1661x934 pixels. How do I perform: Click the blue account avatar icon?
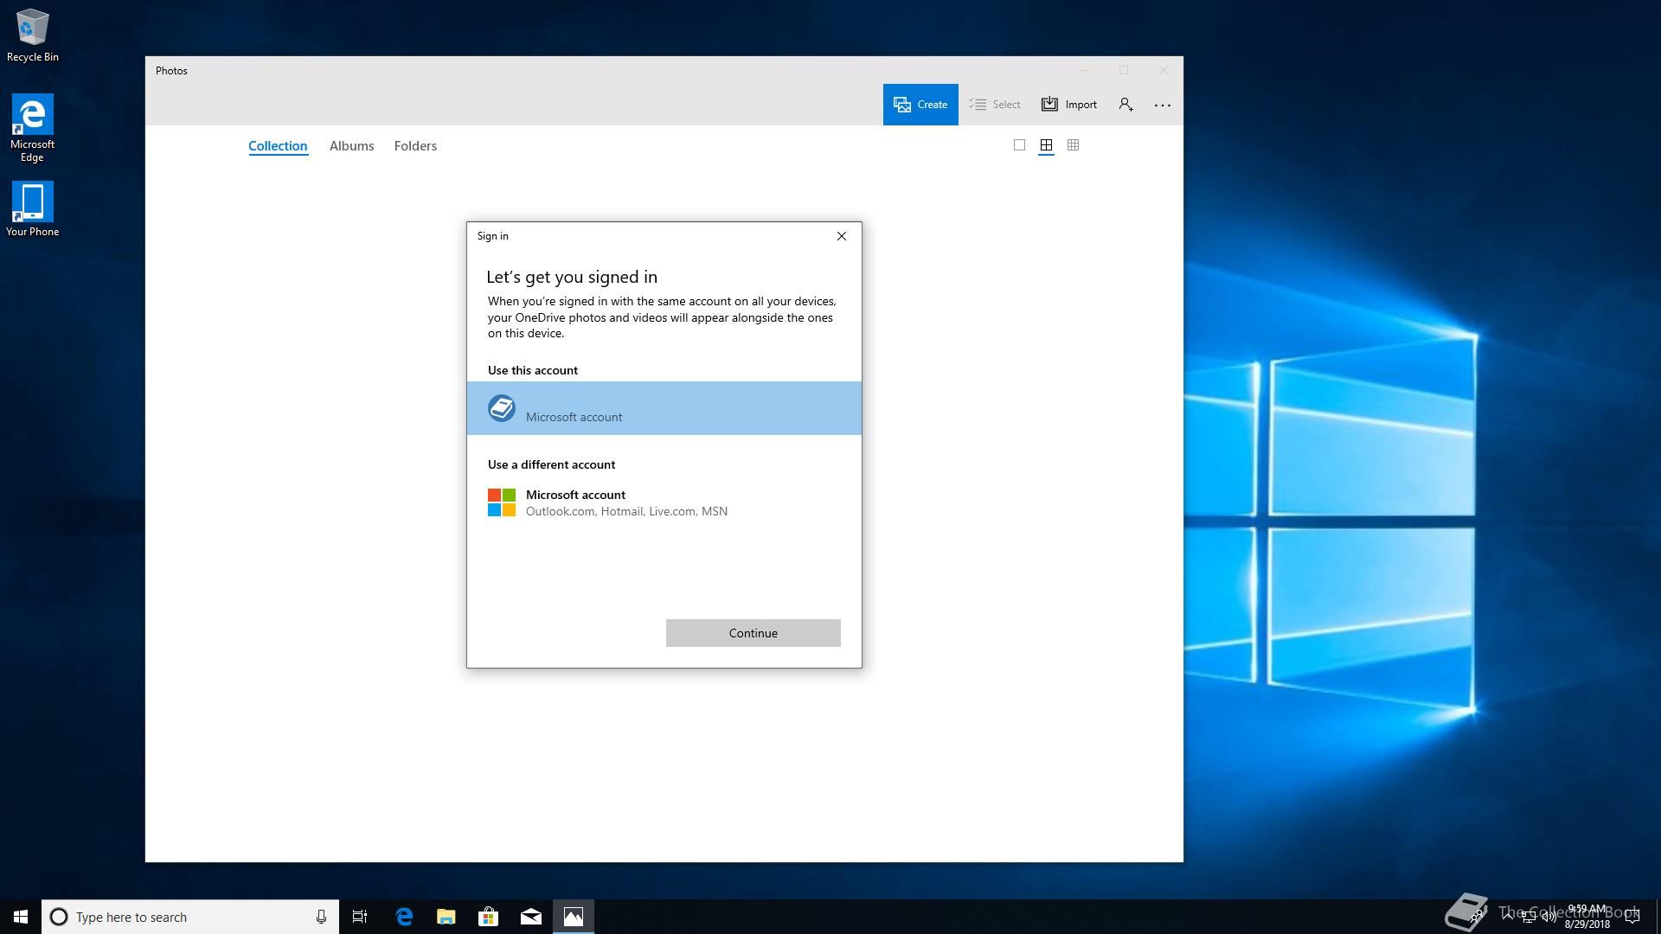tap(502, 408)
